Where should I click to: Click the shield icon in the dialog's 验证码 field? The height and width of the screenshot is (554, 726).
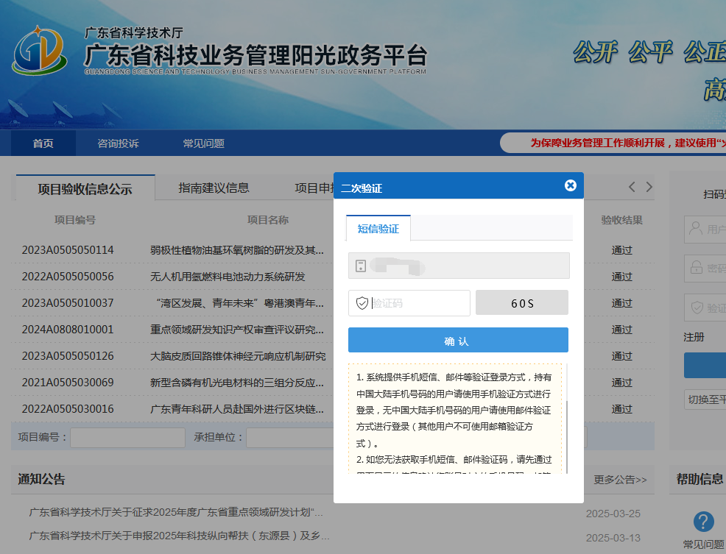(x=362, y=303)
